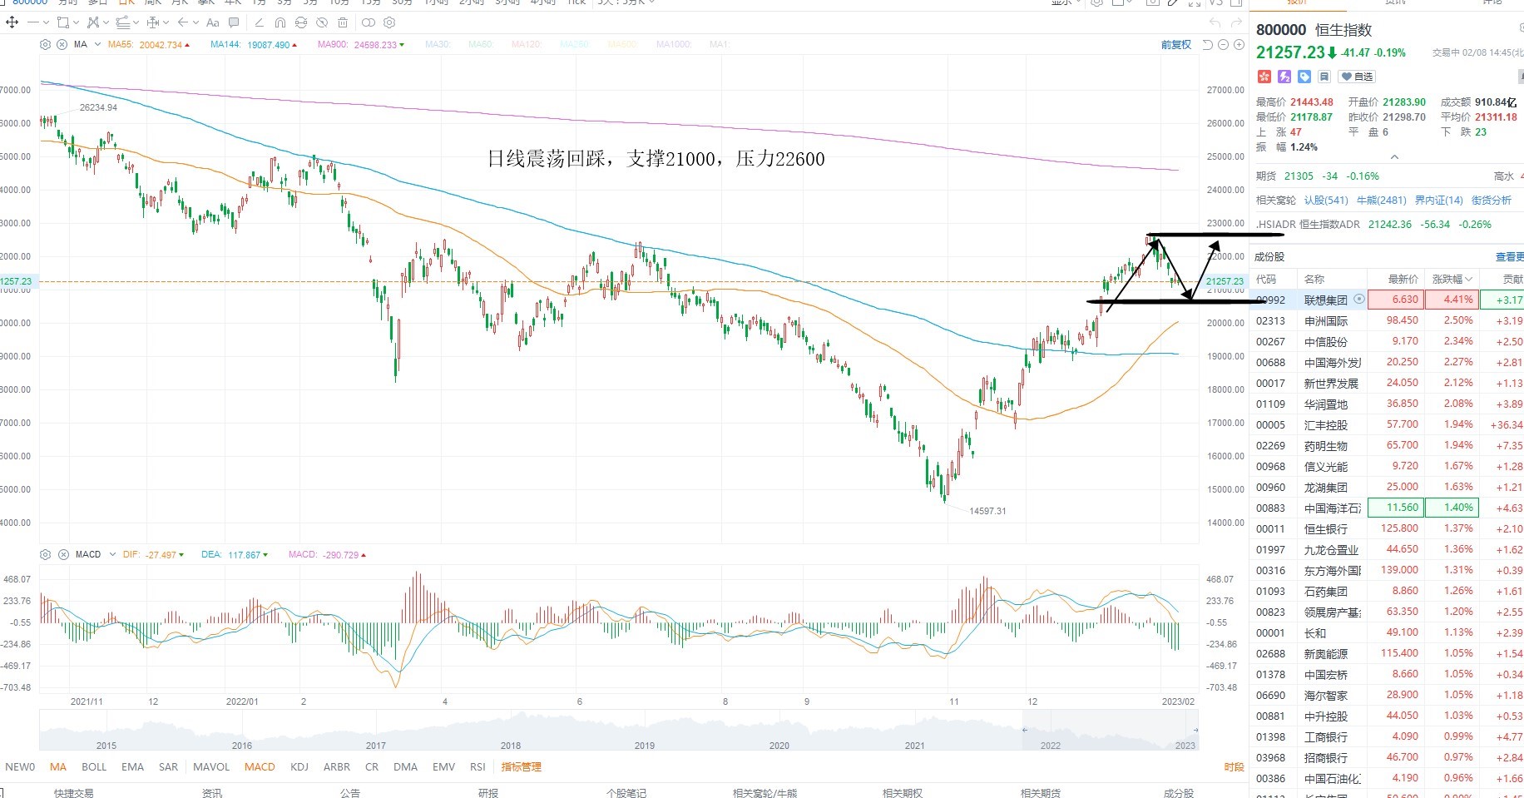Click the trash delete drawings icon
Viewport: 1524px width, 798px height.
tap(343, 22)
